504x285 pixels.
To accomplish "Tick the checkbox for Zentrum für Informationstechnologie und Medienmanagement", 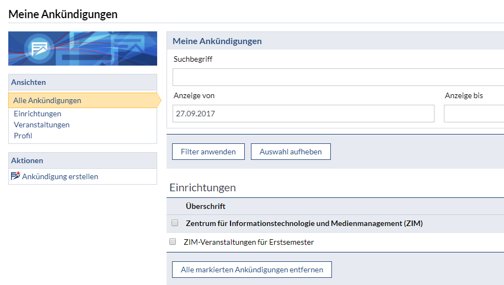I will [175, 223].
